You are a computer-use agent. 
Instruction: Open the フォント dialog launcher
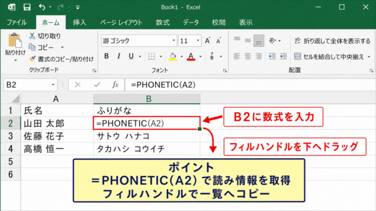coord(225,70)
